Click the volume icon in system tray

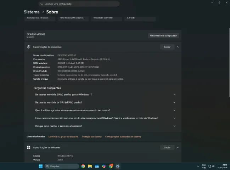pyautogui.click(x=213, y=166)
